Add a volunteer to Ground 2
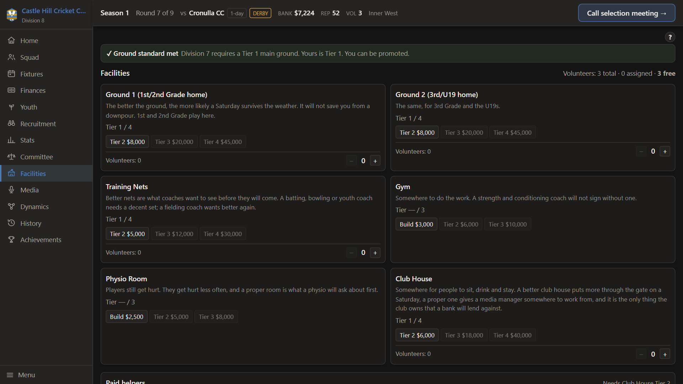Screen dimensions: 683x384 click(665, 151)
